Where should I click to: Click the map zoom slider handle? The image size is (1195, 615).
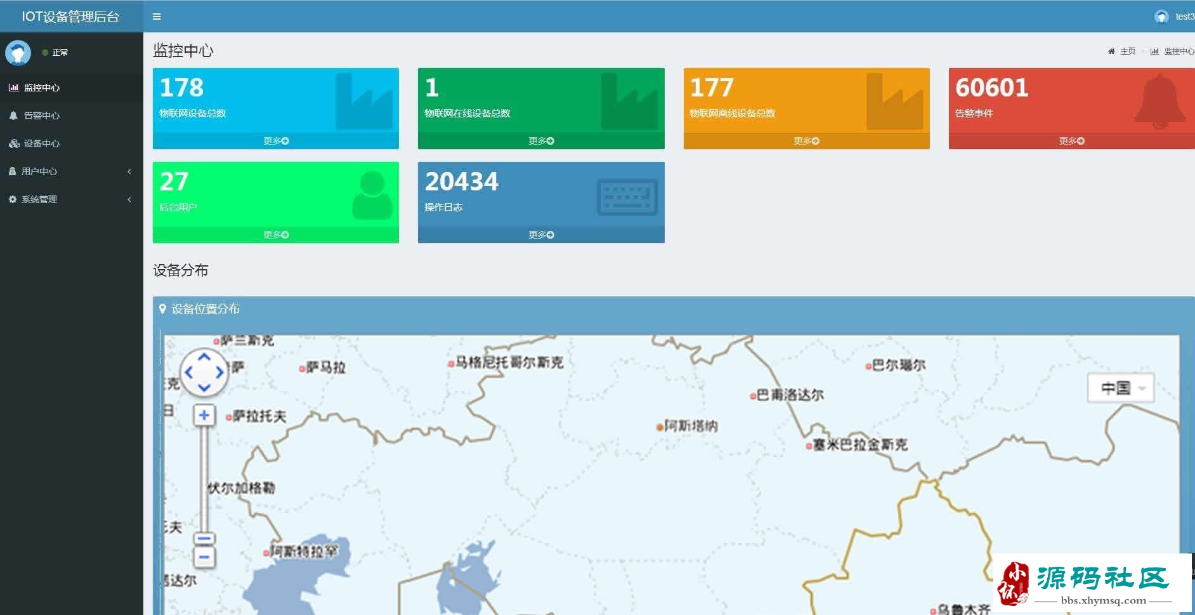tap(204, 539)
